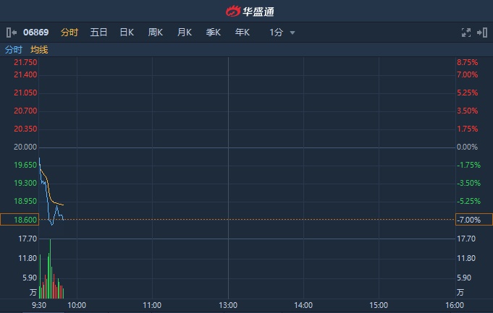Screen dimensions: 493x313
Task: Click the 21.050 price axis label
Action: click(x=25, y=93)
